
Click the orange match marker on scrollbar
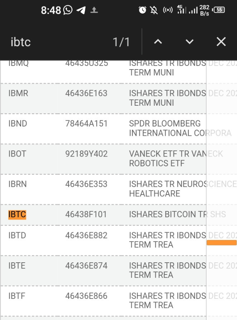tap(222, 243)
